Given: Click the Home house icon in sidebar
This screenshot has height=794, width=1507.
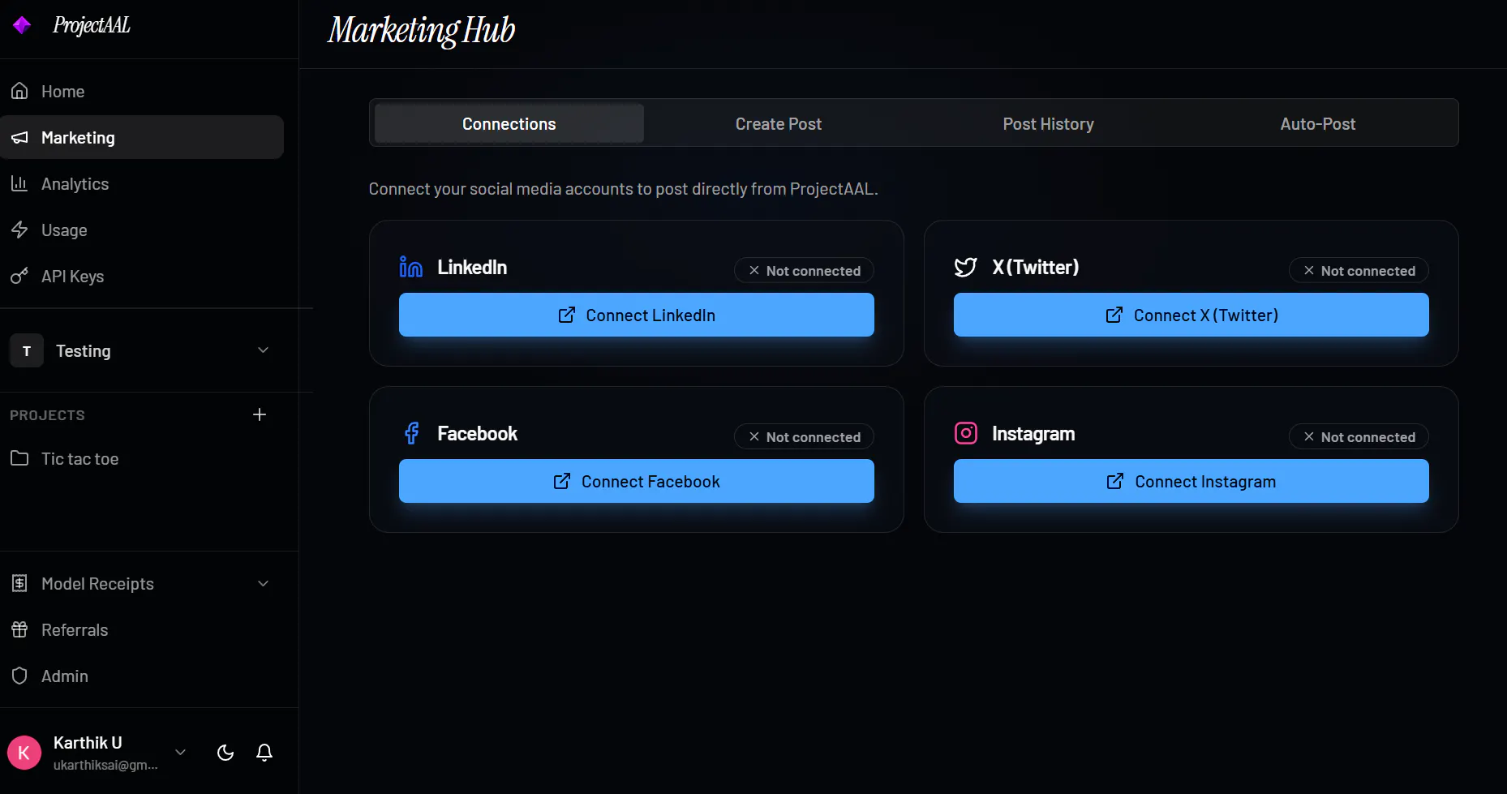Looking at the screenshot, I should pos(19,91).
